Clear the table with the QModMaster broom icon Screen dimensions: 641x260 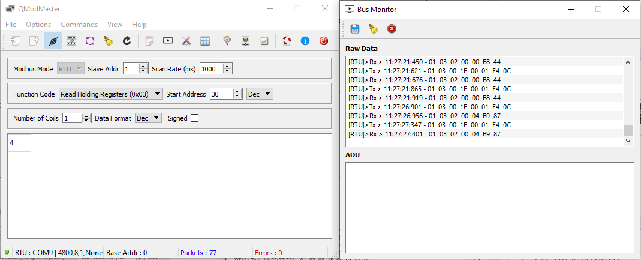(x=109, y=41)
